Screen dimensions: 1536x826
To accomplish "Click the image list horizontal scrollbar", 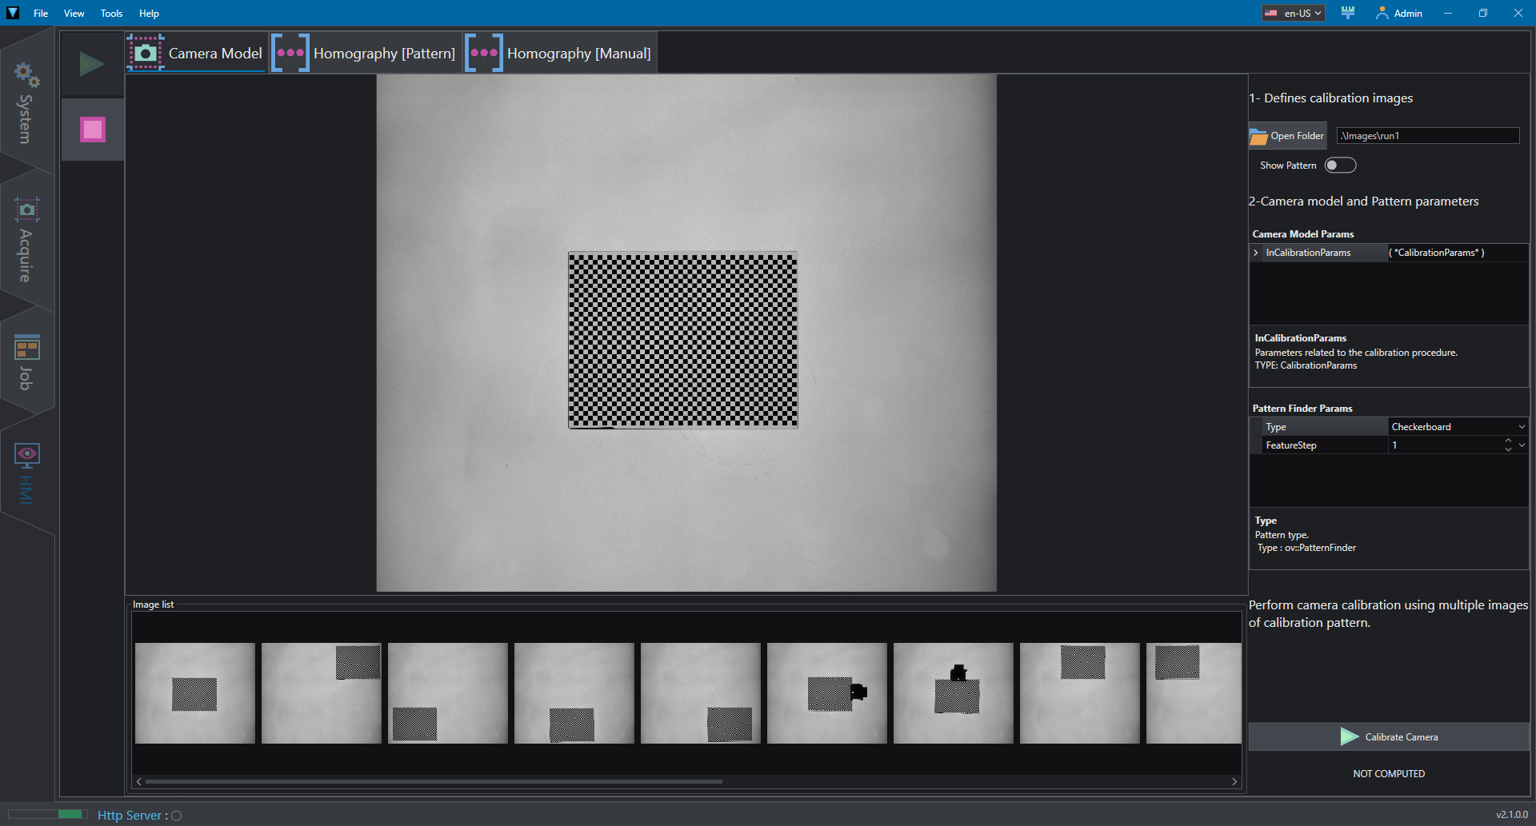I will click(x=434, y=781).
